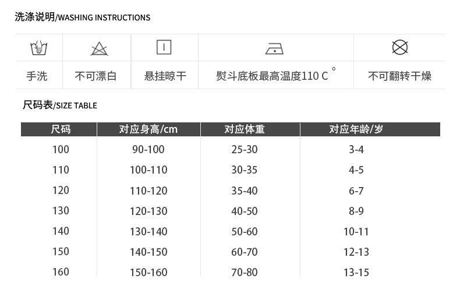Screen dimensions: 460x296
Task: Select size 100 in the table
Action: [61, 149]
